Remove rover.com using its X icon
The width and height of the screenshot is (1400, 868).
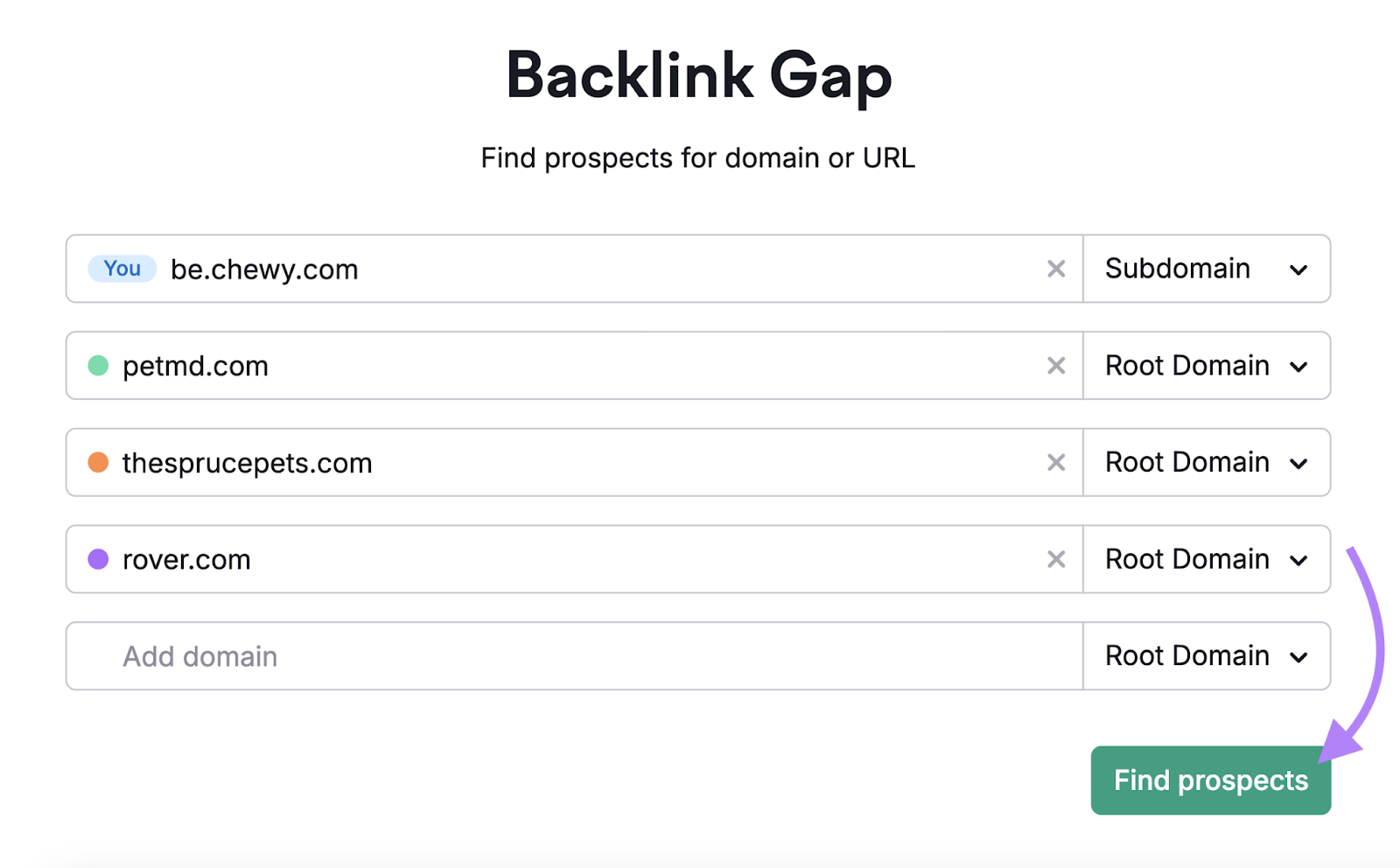(1057, 559)
